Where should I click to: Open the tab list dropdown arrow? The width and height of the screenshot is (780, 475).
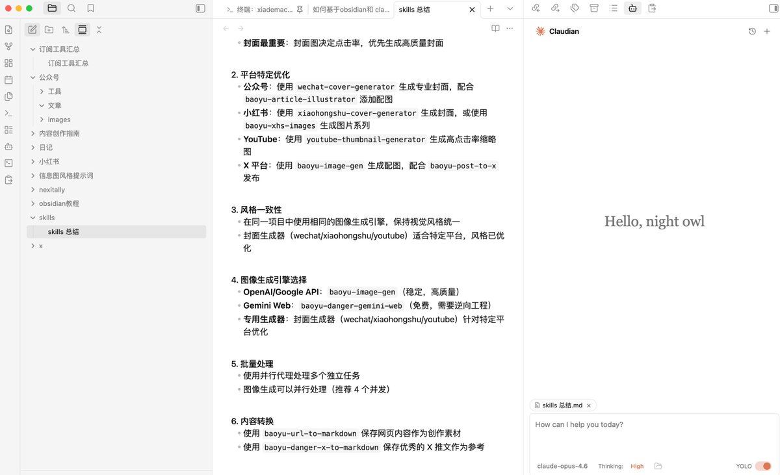point(510,8)
